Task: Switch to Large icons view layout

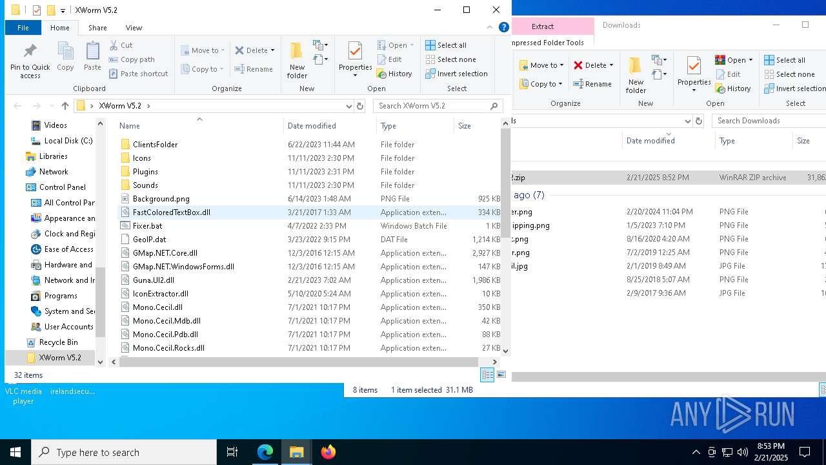Action: [x=501, y=375]
